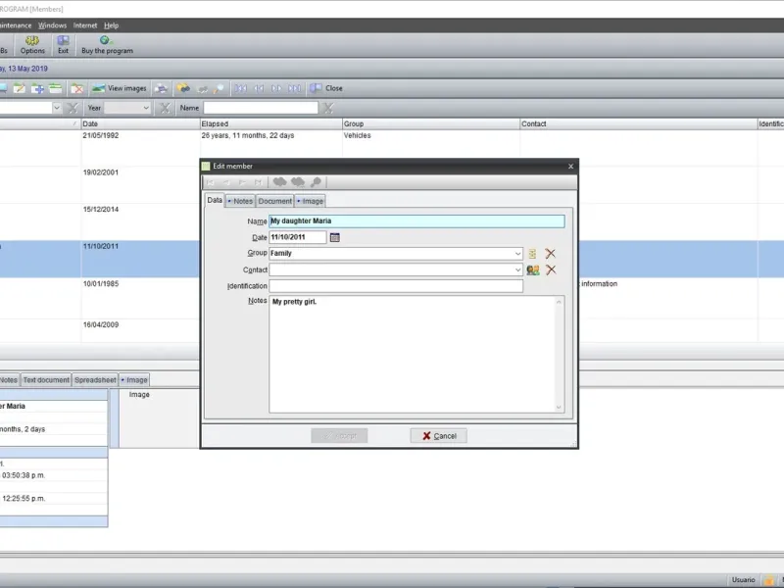
Task: Click the edit record pencil icon
Action: pyautogui.click(x=20, y=88)
